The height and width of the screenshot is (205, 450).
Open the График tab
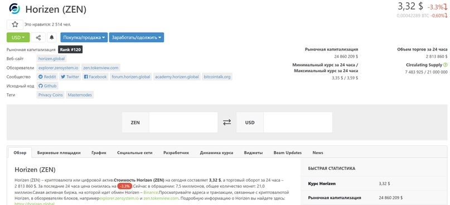(99, 153)
